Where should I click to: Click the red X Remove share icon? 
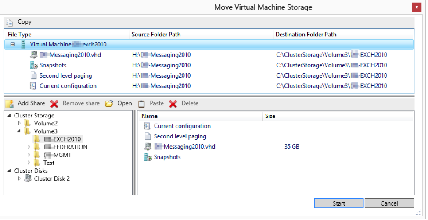point(54,103)
